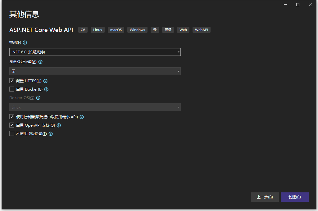Click info icon beside Docker OS label

[38, 98]
